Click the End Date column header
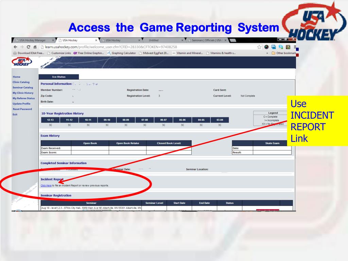The image size is (348, 261). coord(204,203)
